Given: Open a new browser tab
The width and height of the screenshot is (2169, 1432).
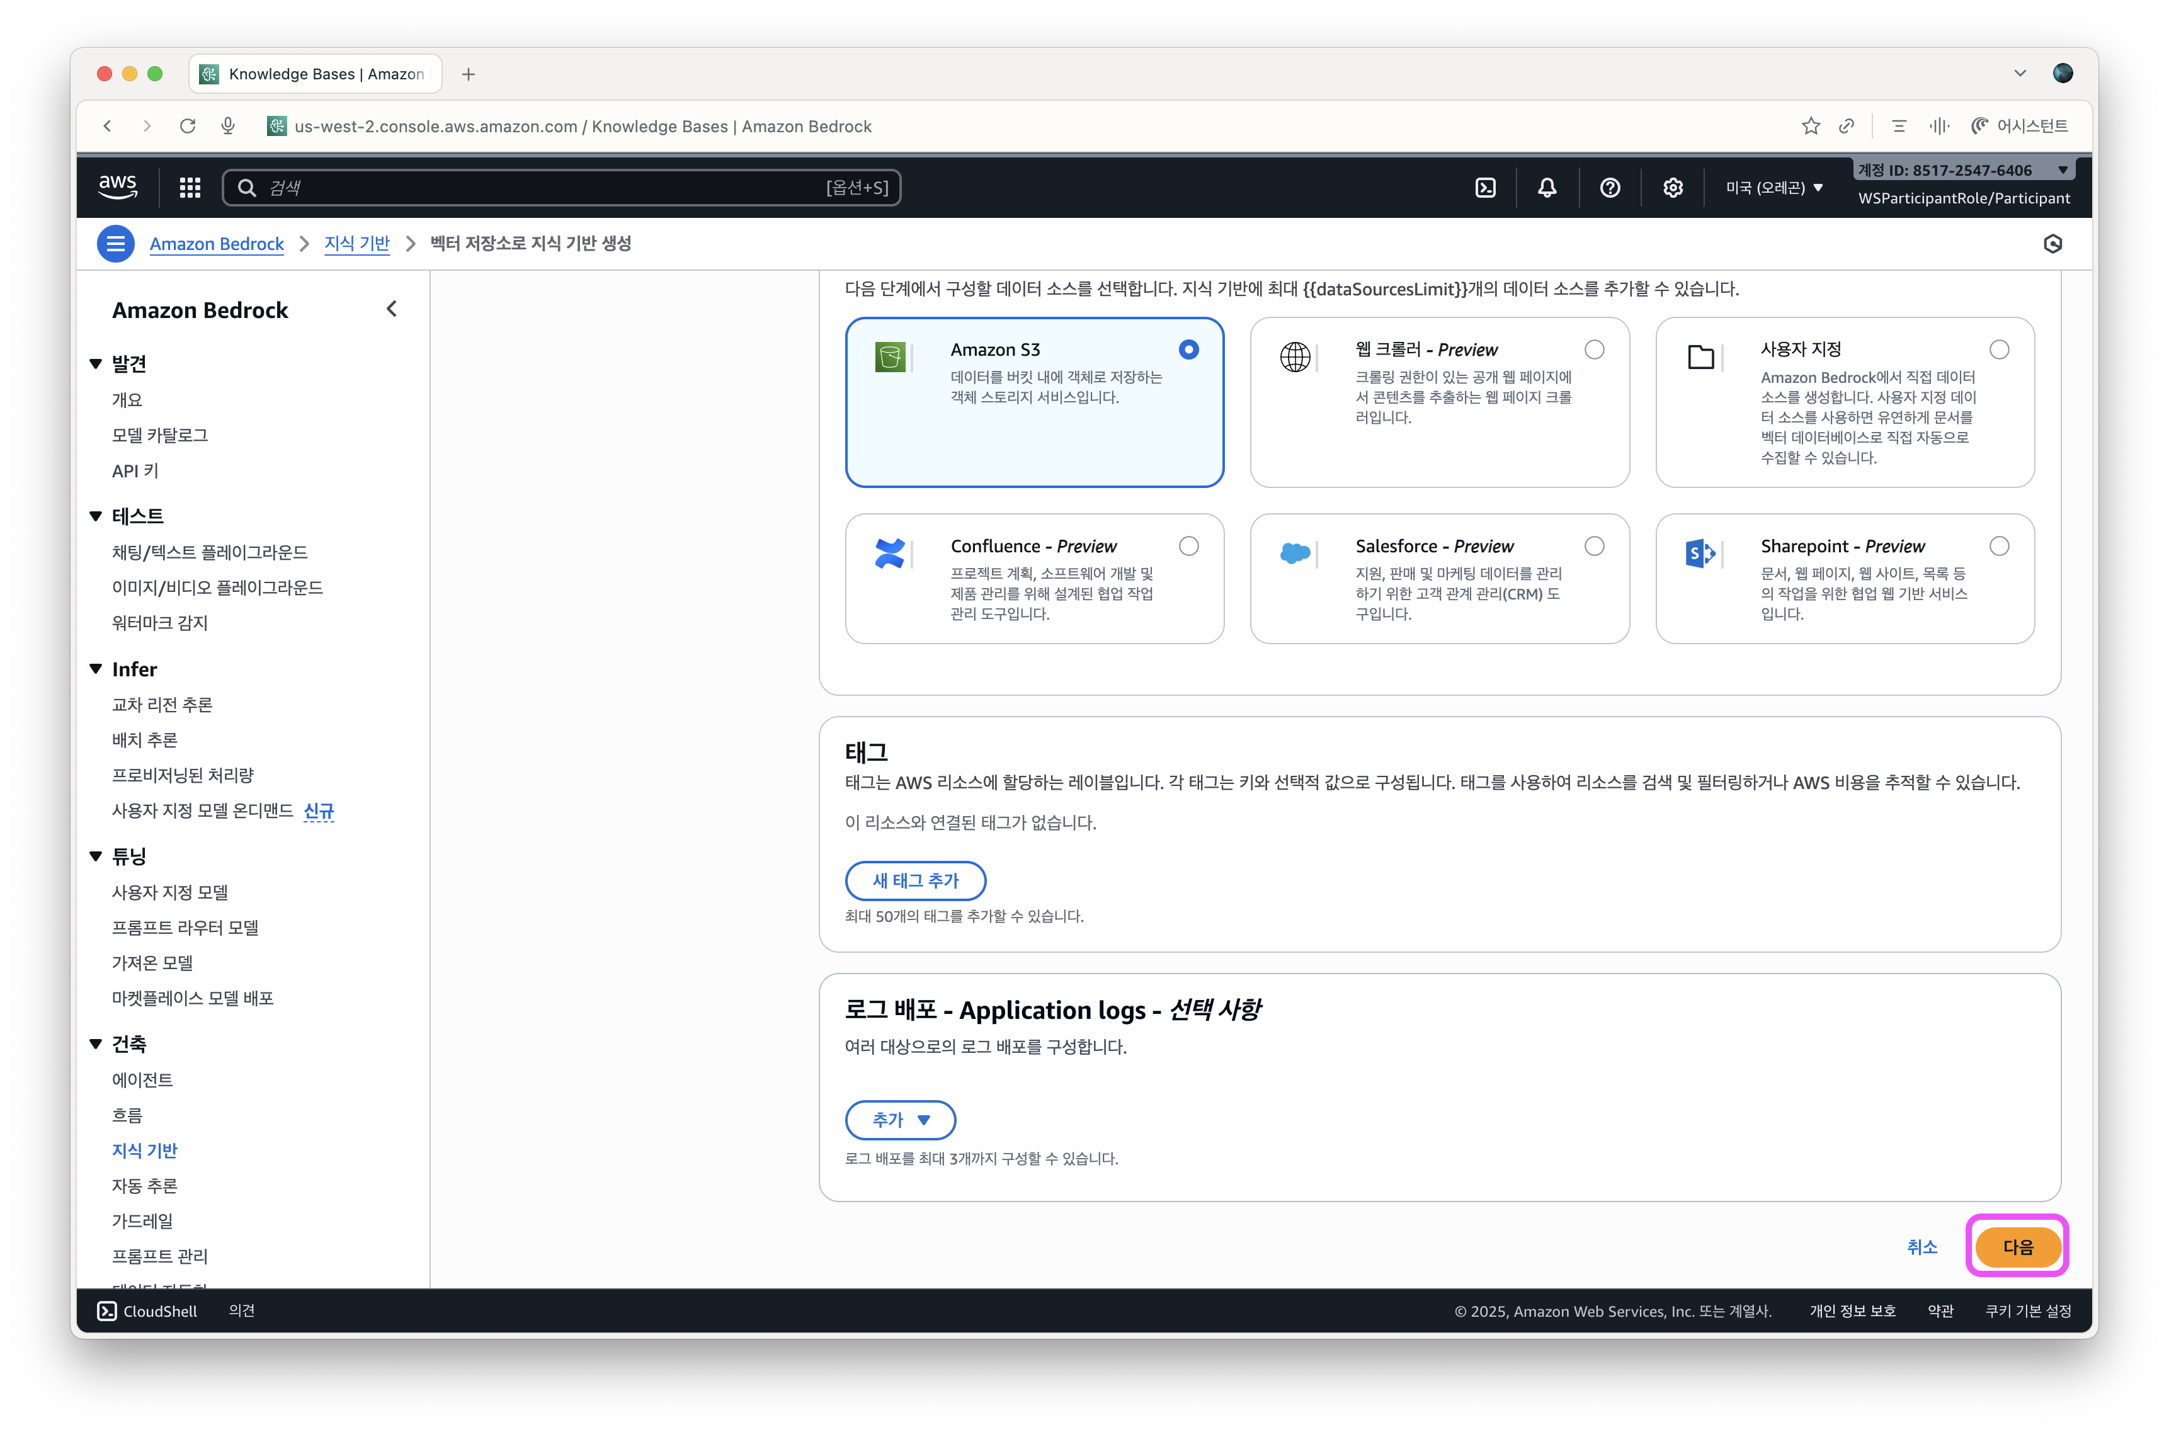Looking at the screenshot, I should [469, 74].
